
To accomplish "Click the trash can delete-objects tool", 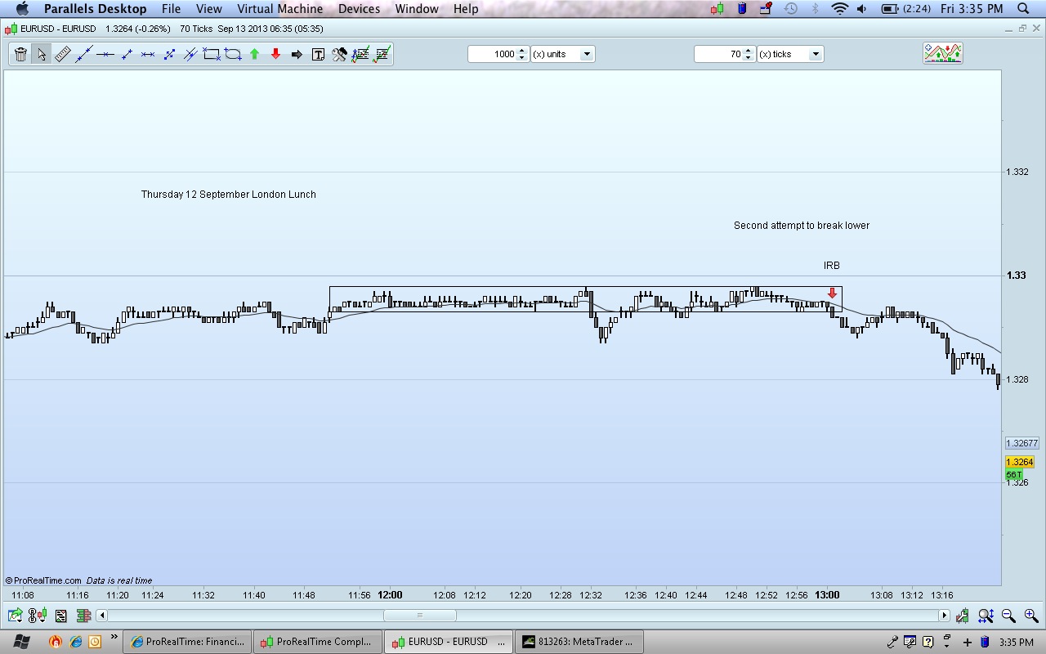I will [20, 54].
